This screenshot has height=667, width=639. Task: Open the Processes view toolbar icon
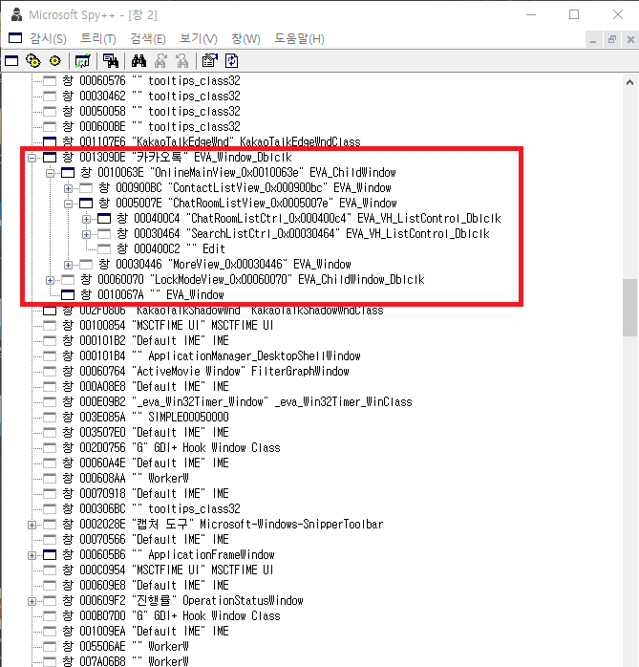click(33, 61)
